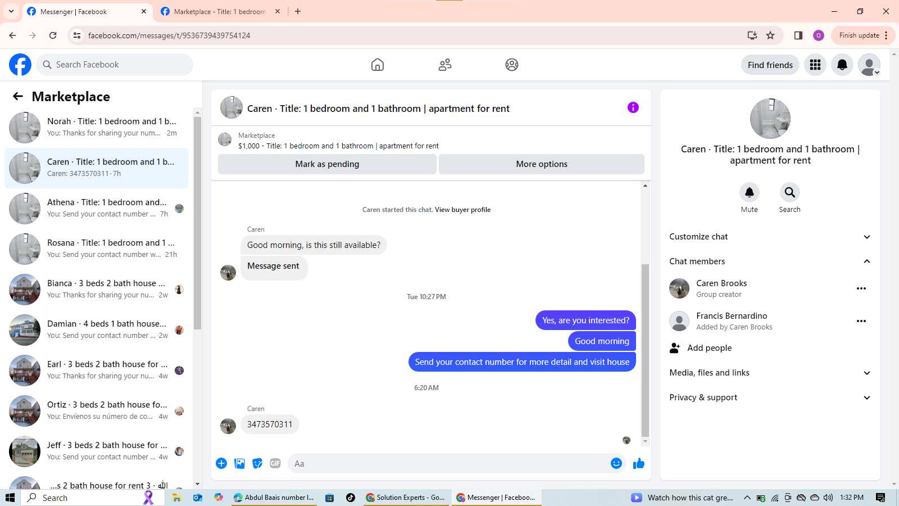Collapse the Chat members section

click(x=770, y=261)
